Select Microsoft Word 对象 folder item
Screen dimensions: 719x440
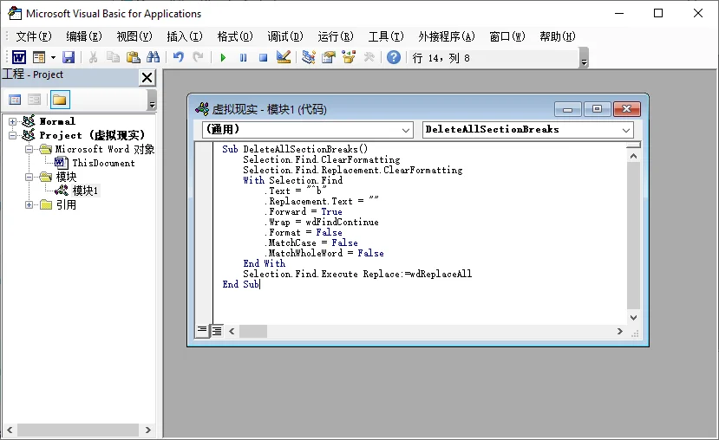click(x=105, y=149)
